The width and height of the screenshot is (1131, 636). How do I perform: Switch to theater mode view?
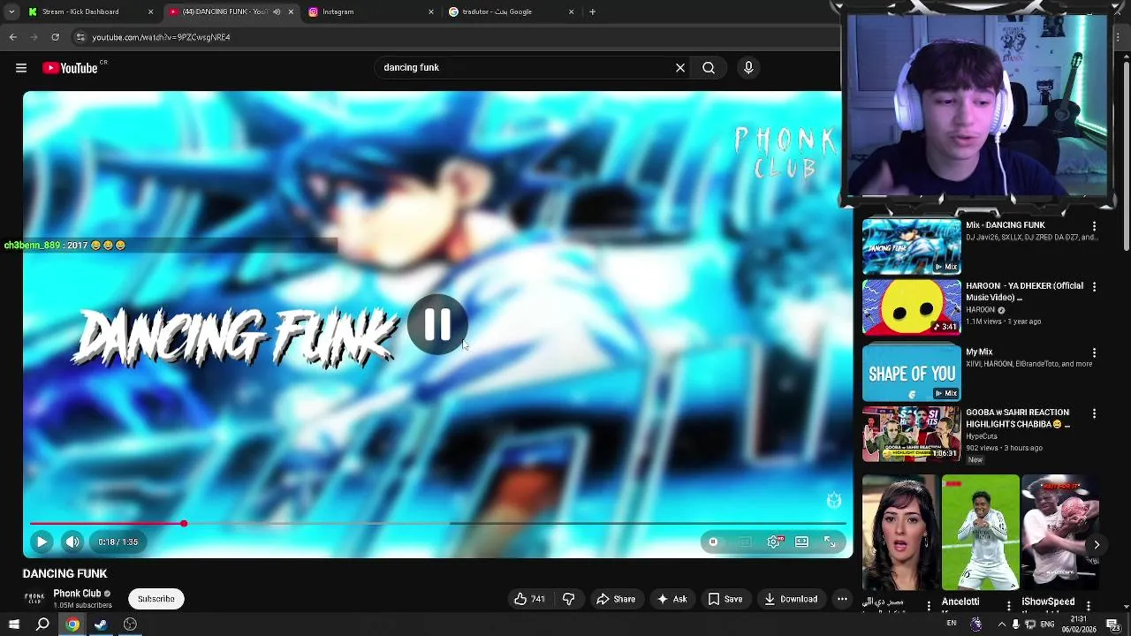click(801, 541)
